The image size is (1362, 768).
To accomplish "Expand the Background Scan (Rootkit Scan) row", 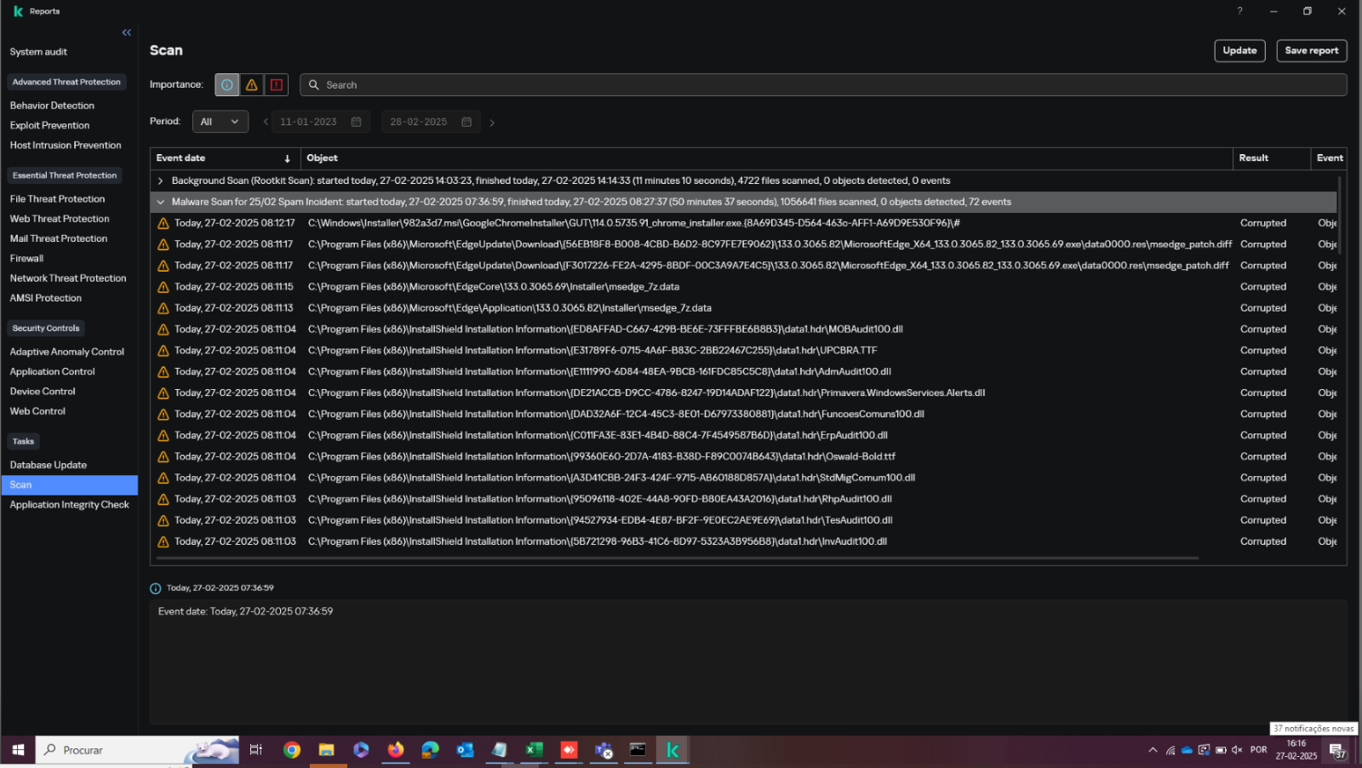I will pos(160,181).
